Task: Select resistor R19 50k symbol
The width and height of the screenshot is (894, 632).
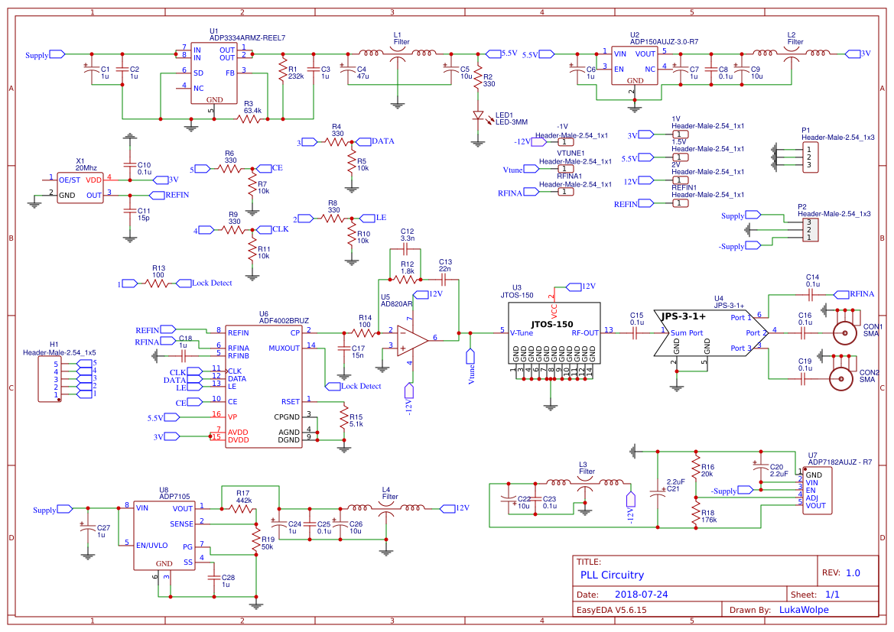Action: click(256, 539)
